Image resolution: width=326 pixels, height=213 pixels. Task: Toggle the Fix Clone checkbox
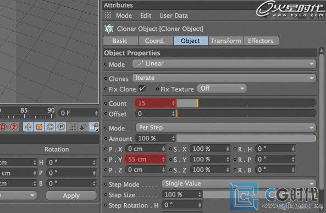pos(142,89)
